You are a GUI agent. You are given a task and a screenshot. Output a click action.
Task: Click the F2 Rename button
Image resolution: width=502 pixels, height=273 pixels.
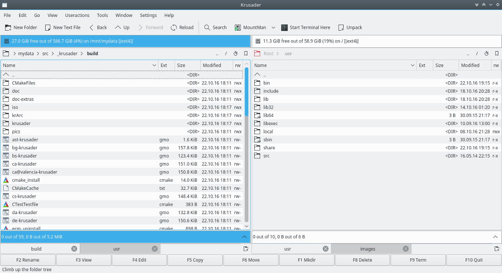click(28, 260)
